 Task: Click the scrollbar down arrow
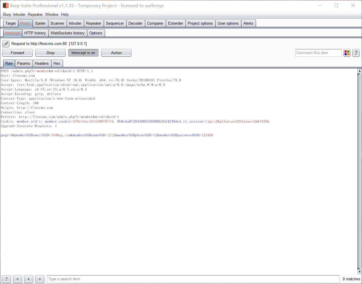tap(360, 272)
